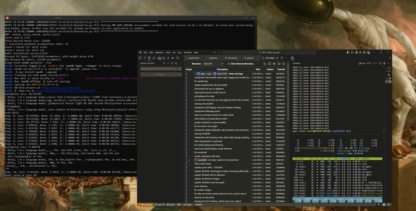
Task: Click the Date column header in Git Graph
Action: coord(258,69)
